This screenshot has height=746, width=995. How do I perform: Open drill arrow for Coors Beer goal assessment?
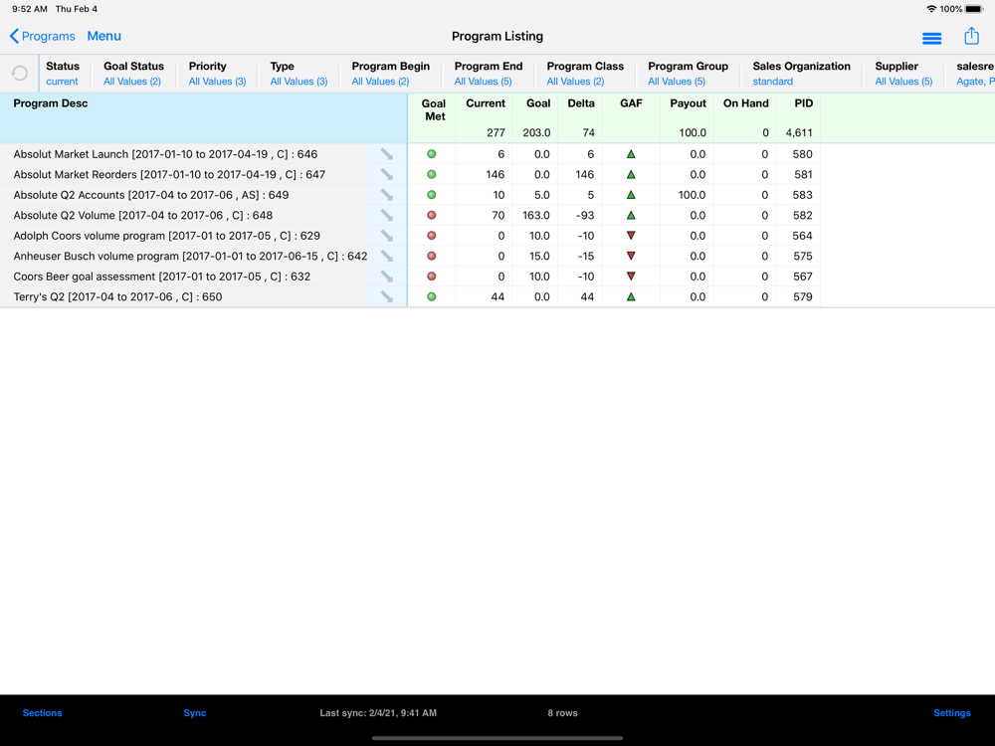tap(387, 277)
